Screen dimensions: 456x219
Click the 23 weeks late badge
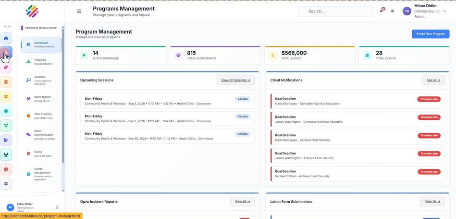pos(429,99)
